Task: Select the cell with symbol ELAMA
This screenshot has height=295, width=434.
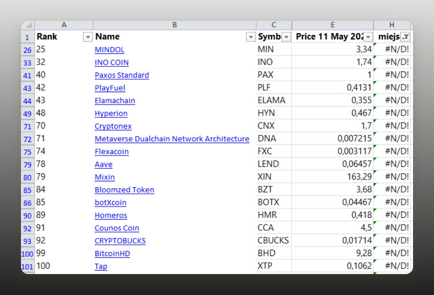Action: [274, 101]
